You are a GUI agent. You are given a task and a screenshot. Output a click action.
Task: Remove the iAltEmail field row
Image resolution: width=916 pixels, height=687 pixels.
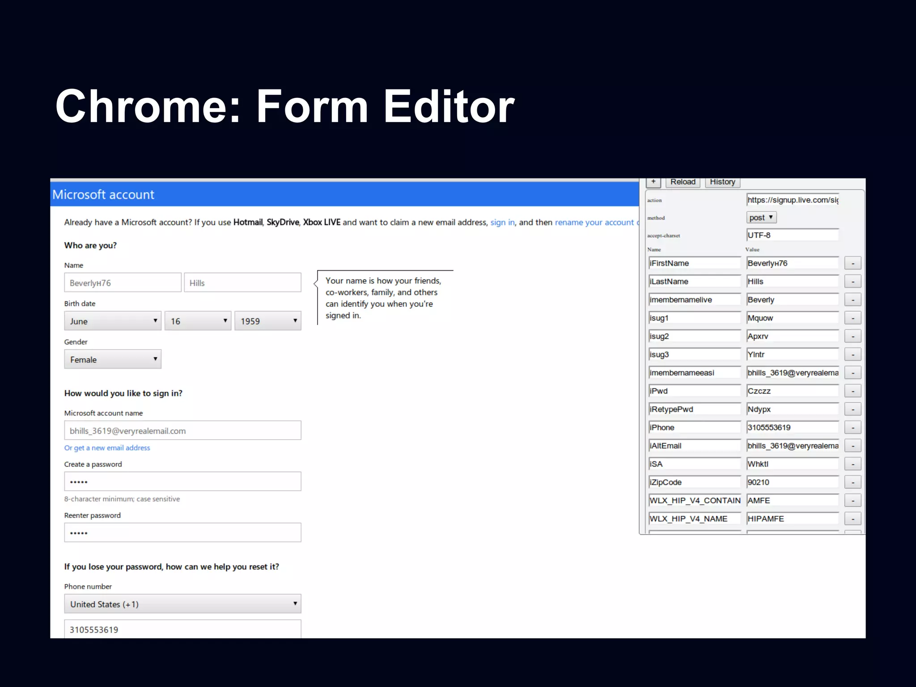(x=852, y=446)
